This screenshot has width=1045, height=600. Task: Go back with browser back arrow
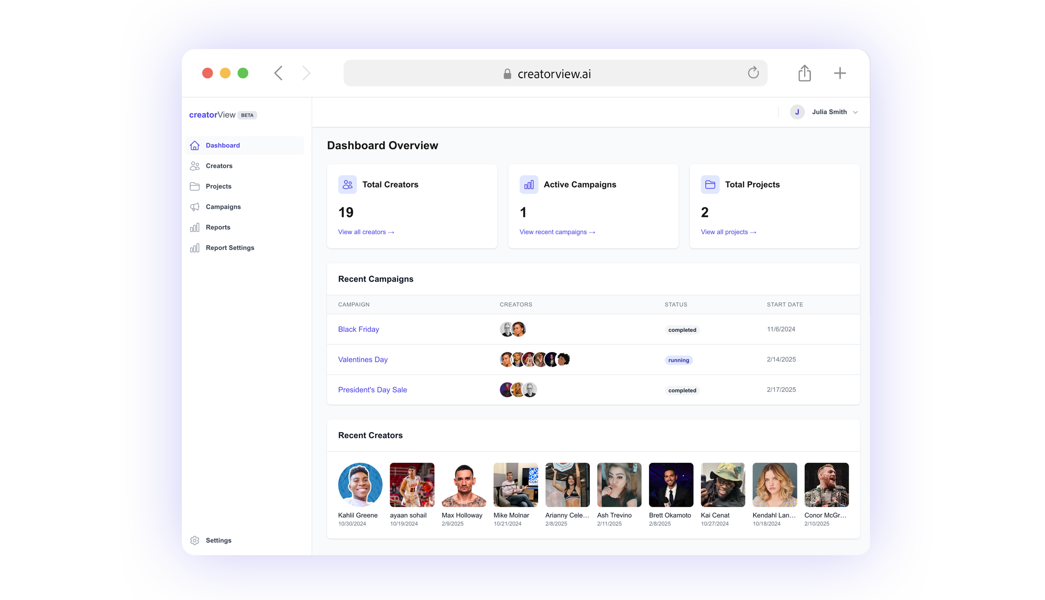278,73
